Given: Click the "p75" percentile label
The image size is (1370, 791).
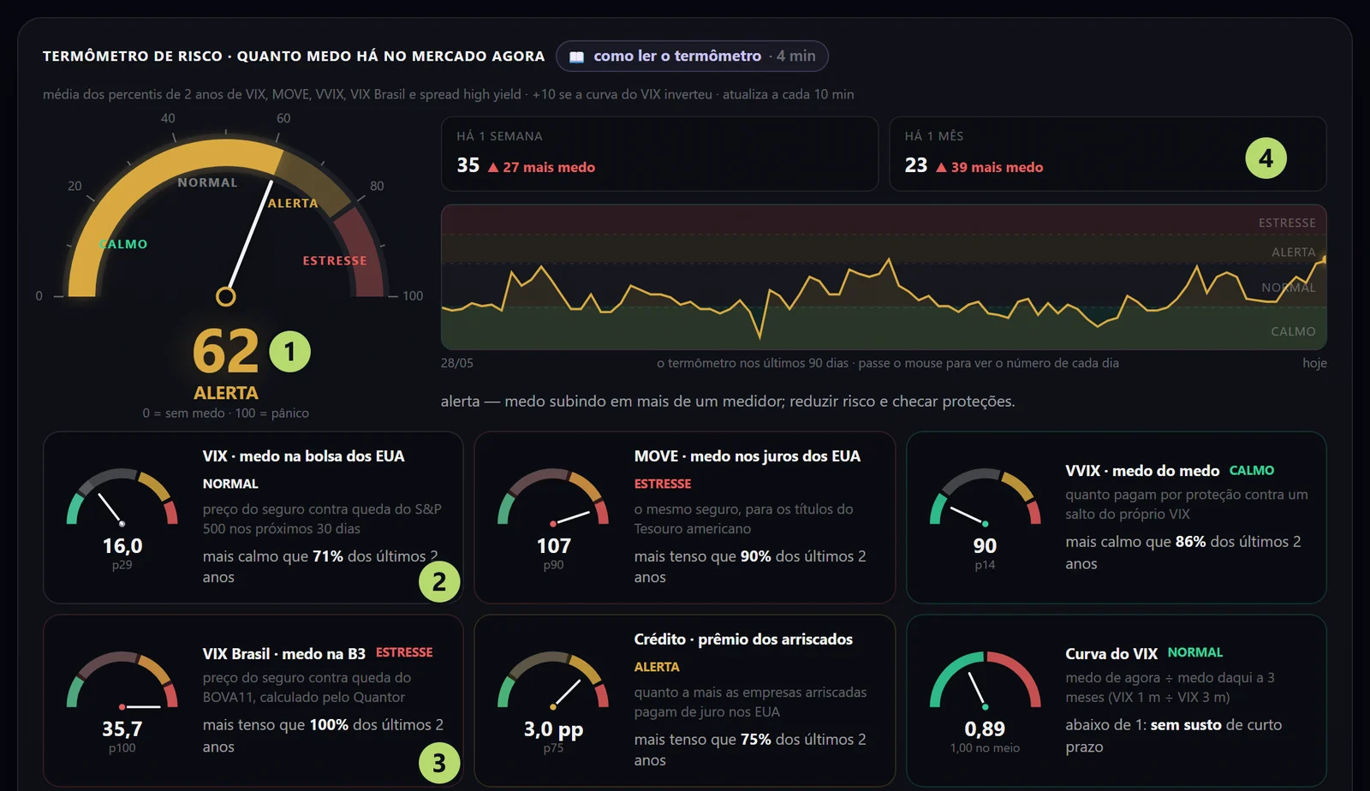Looking at the screenshot, I should [x=554, y=748].
